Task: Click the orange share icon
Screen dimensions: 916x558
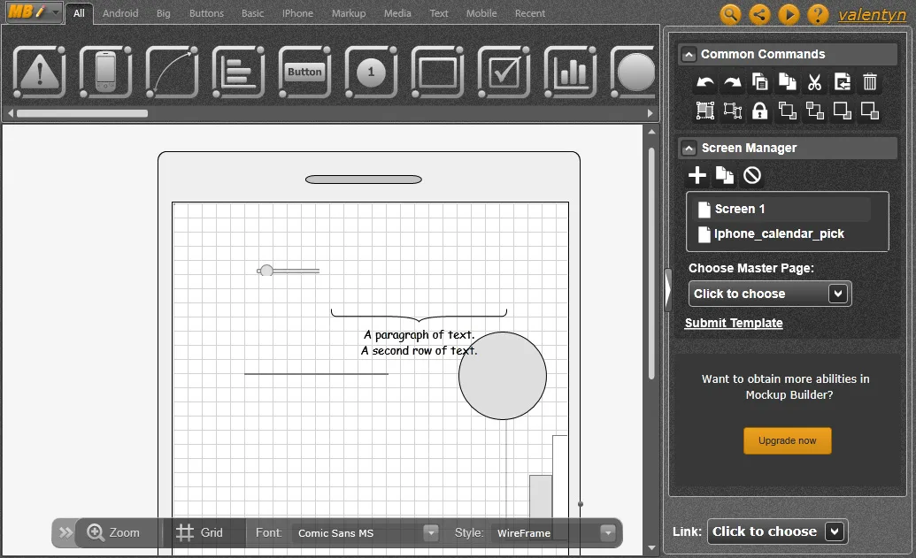Action: 759,14
